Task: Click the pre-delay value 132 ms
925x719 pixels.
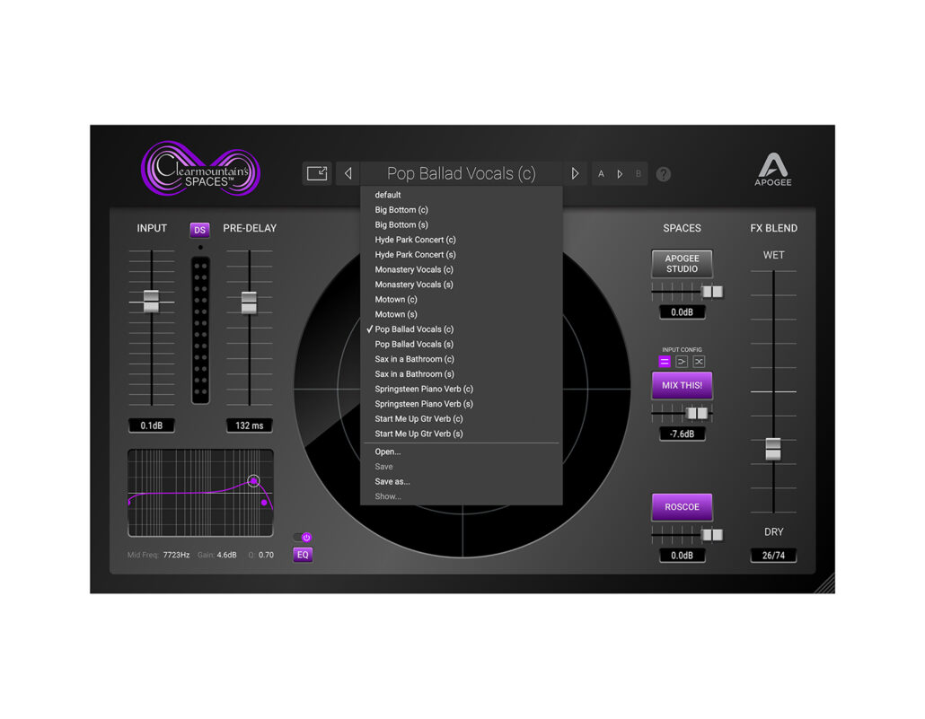Action: pos(250,425)
